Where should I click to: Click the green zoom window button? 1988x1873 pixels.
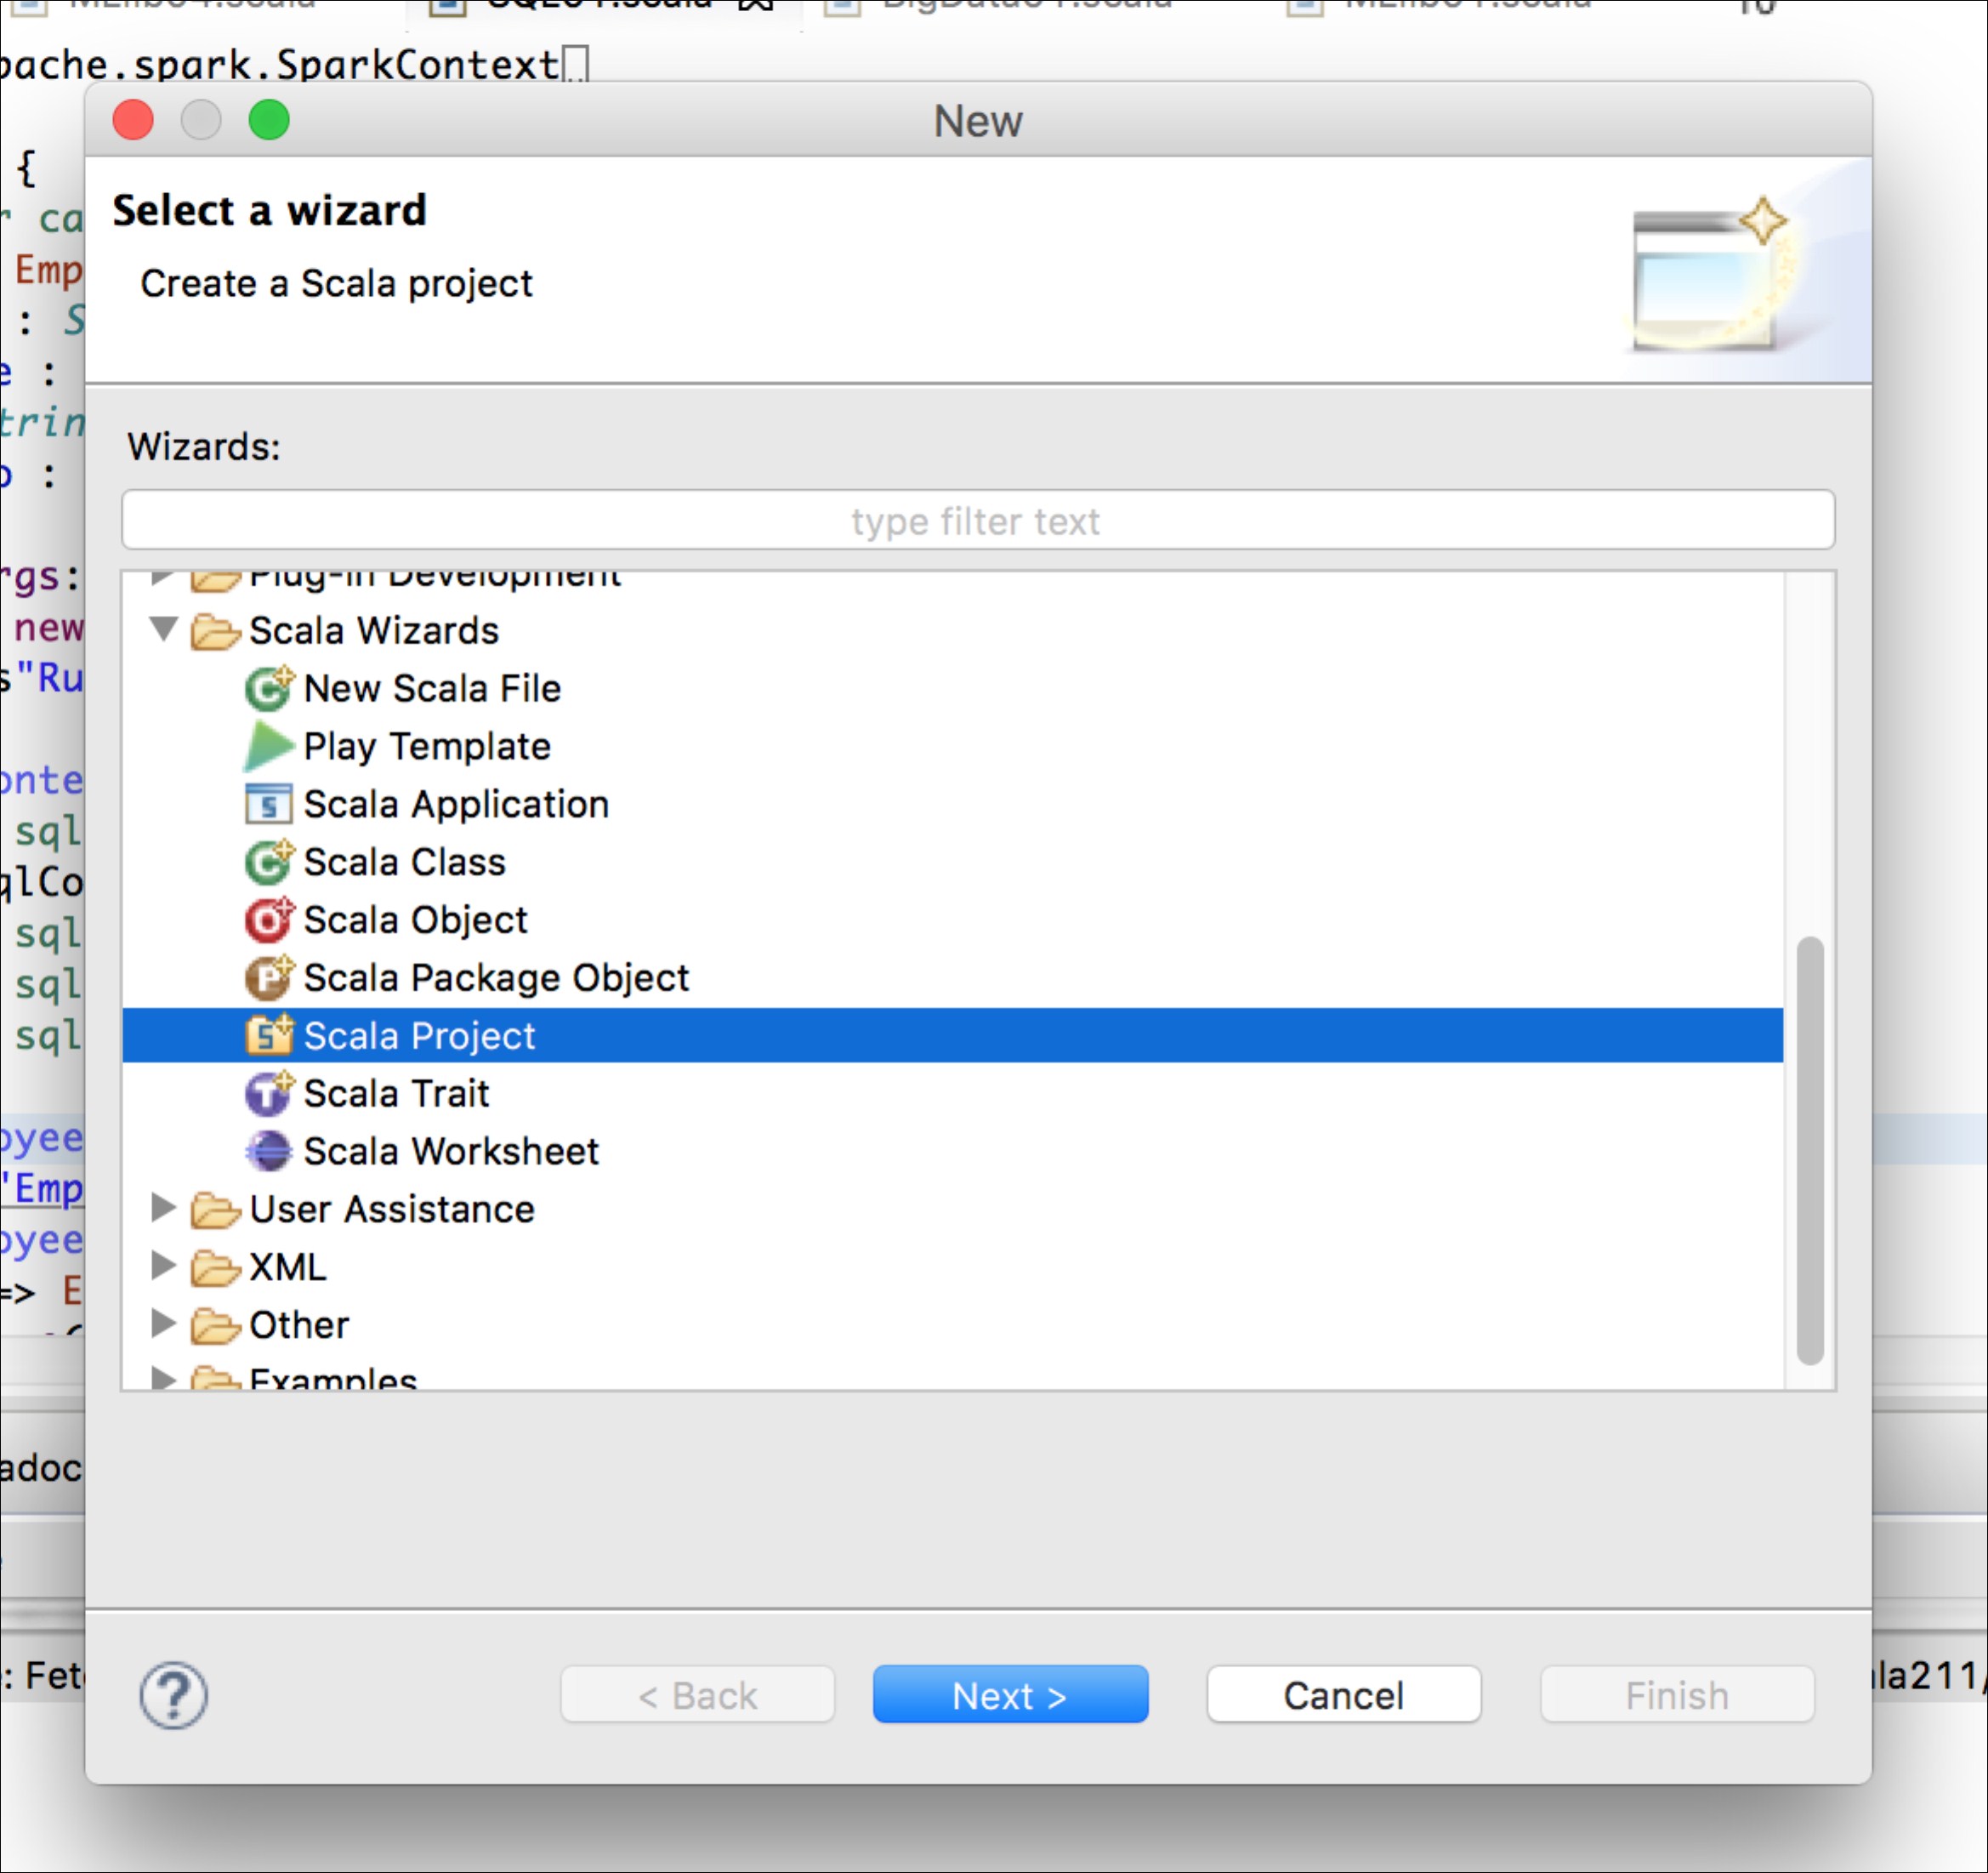tap(269, 120)
